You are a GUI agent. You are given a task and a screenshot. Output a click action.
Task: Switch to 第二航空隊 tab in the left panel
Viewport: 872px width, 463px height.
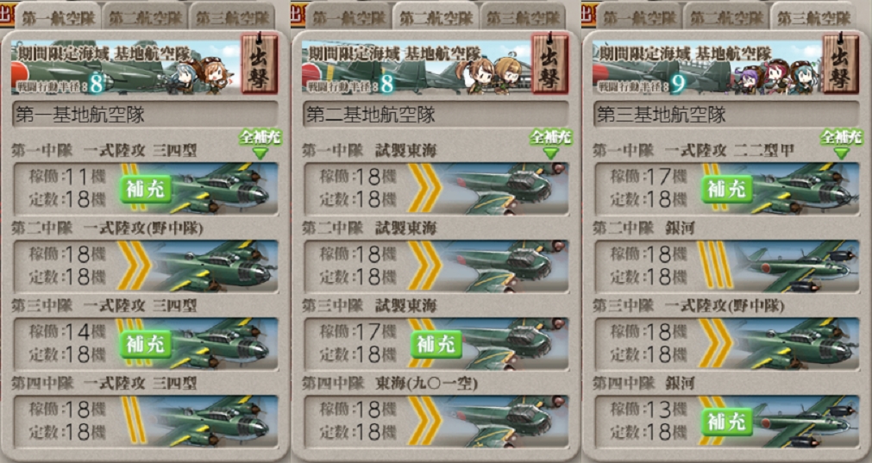click(x=145, y=17)
